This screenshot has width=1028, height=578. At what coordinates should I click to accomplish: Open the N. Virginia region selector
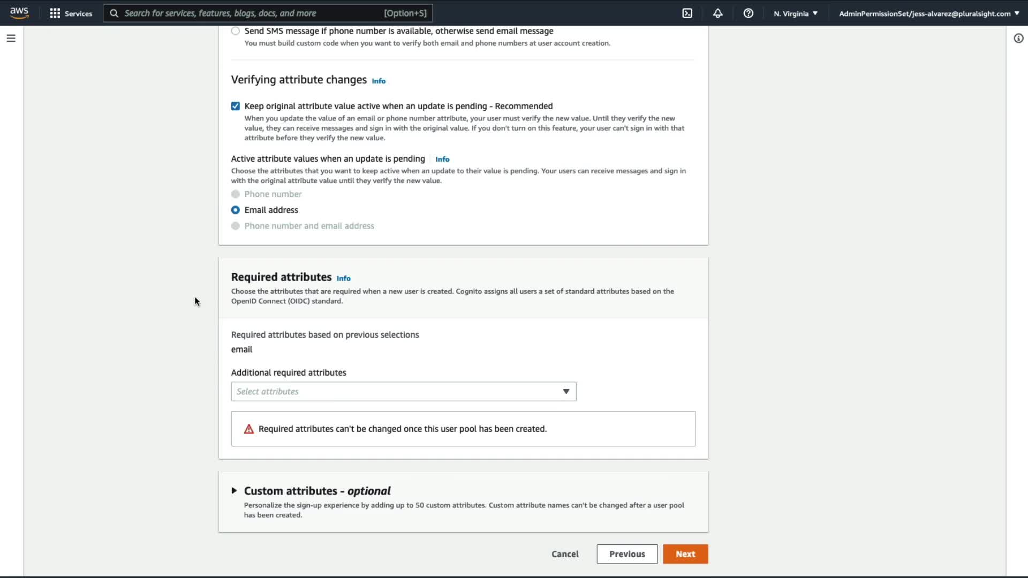click(795, 13)
